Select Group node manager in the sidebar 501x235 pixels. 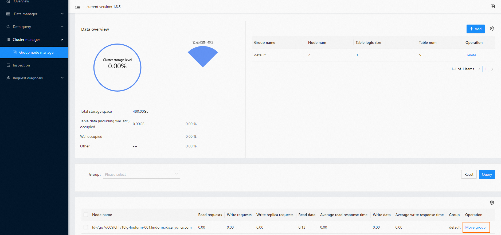coord(34,52)
